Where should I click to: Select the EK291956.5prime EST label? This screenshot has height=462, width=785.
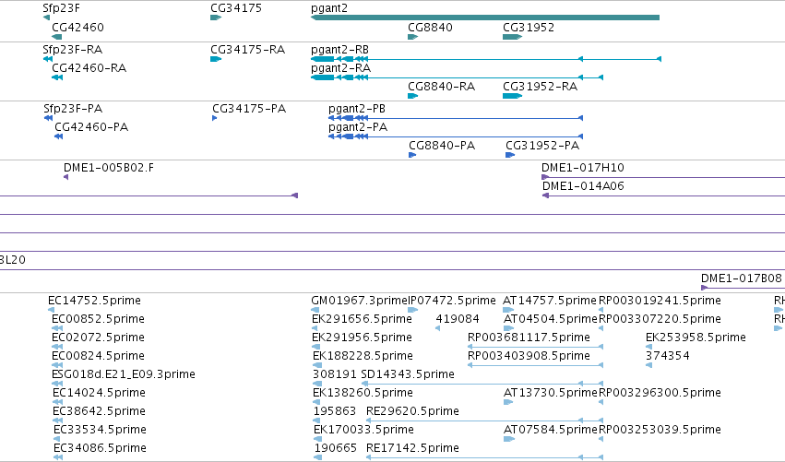(x=362, y=338)
